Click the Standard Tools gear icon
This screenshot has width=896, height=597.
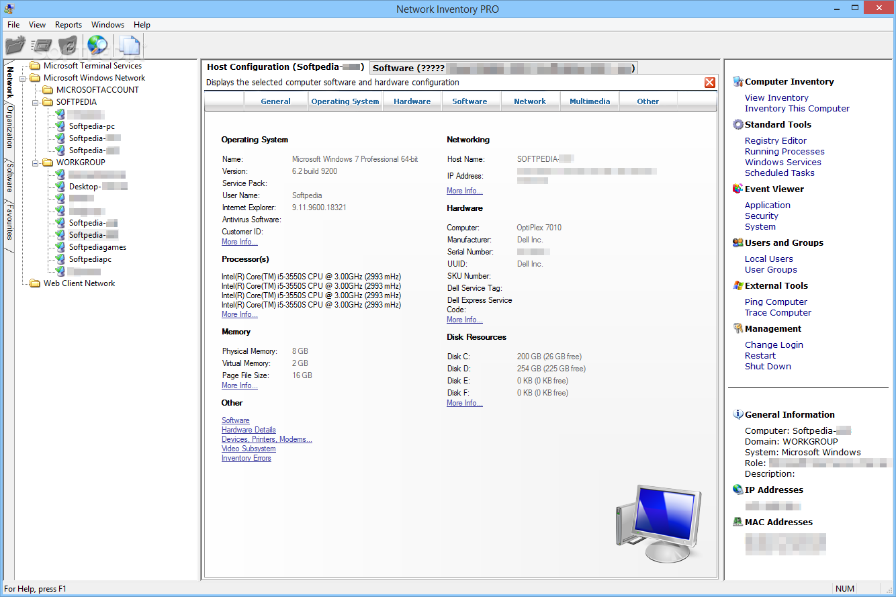pos(738,125)
